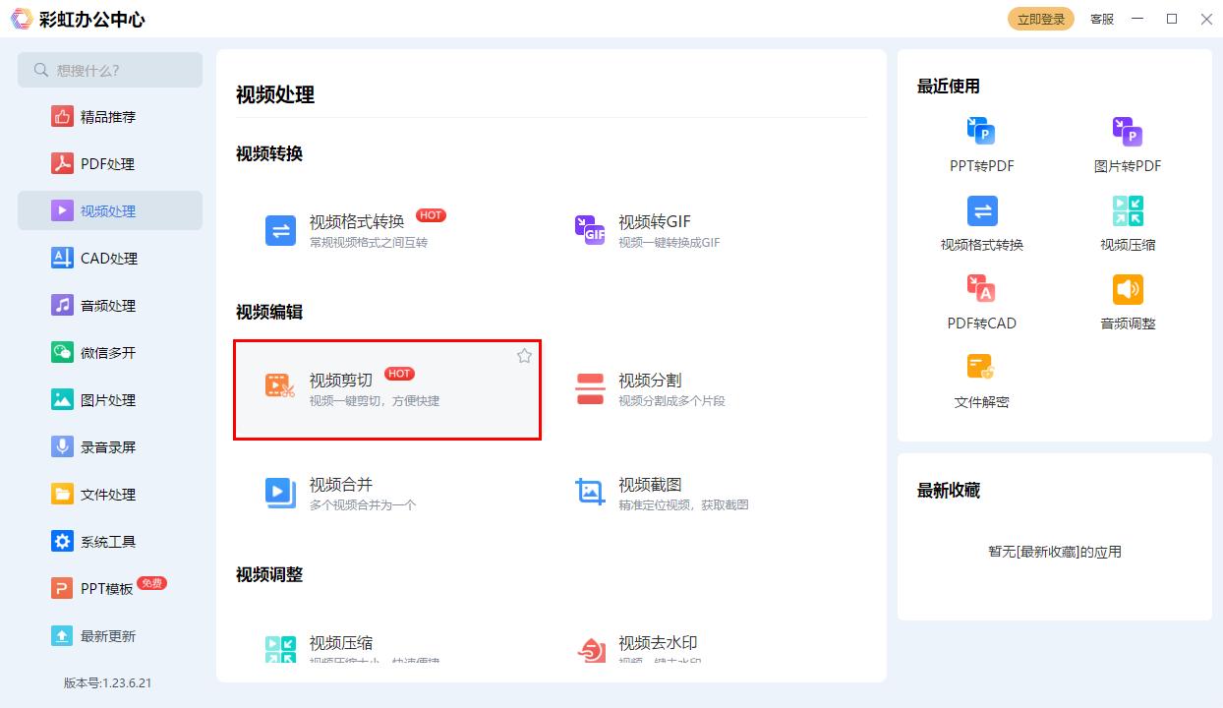Select the 视频格式转换 tool icon

[280, 230]
